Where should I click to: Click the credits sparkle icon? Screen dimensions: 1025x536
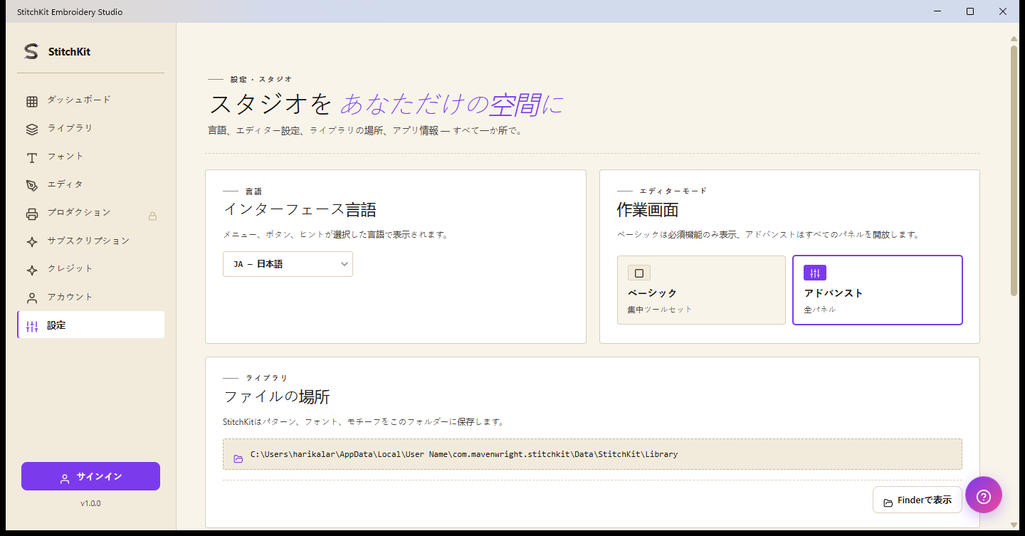click(32, 270)
